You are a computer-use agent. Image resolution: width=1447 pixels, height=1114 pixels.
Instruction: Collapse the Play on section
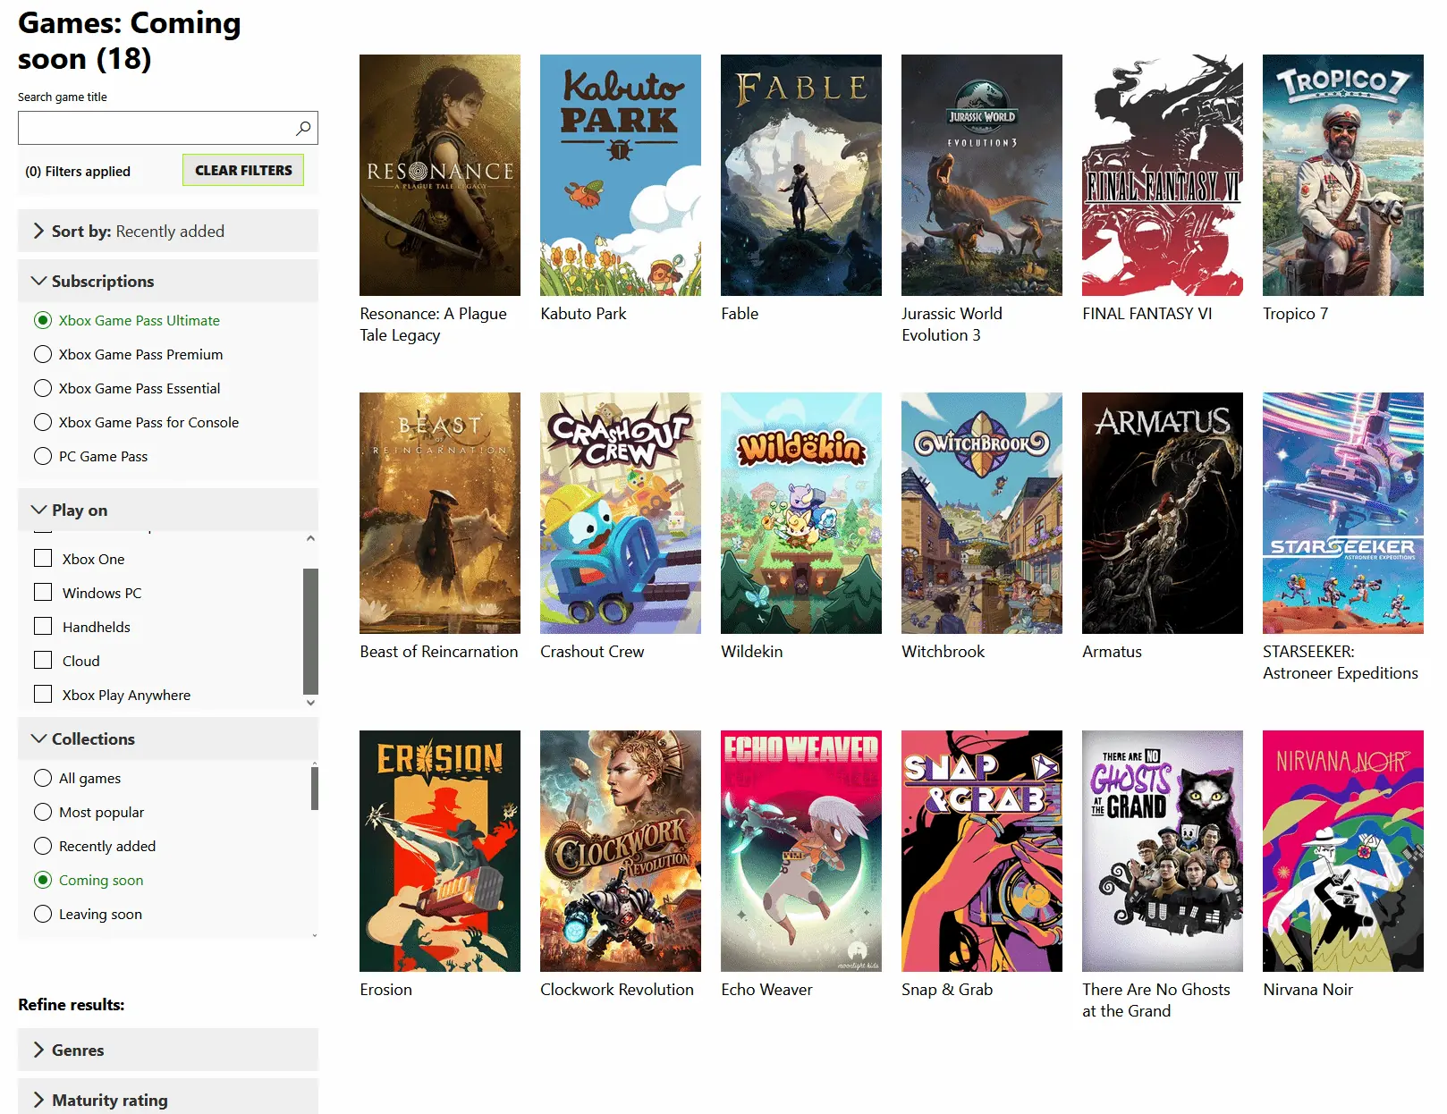[168, 510]
